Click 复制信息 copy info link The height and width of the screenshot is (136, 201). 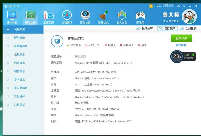tap(181, 45)
